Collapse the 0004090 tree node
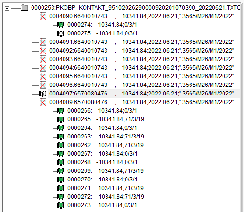Screen dimensions: 244x212 tap(25, 17)
